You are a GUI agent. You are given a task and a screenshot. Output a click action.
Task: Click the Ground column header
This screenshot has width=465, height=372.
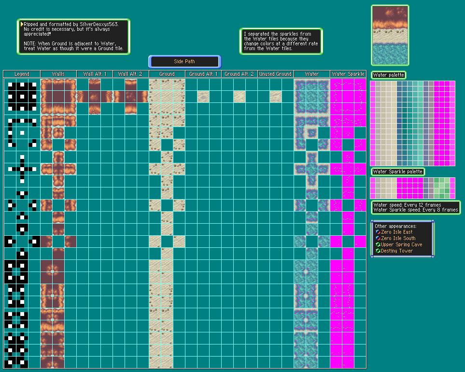click(x=167, y=74)
